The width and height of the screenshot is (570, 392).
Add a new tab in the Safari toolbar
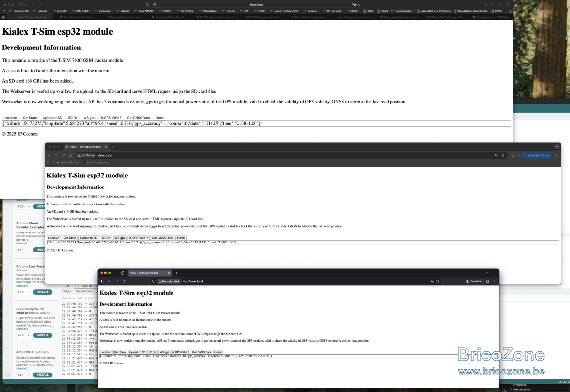[500, 4]
